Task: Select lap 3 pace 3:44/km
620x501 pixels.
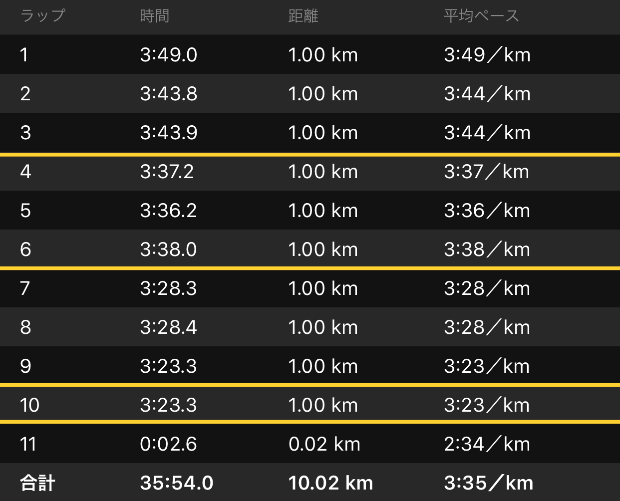Action: point(487,133)
